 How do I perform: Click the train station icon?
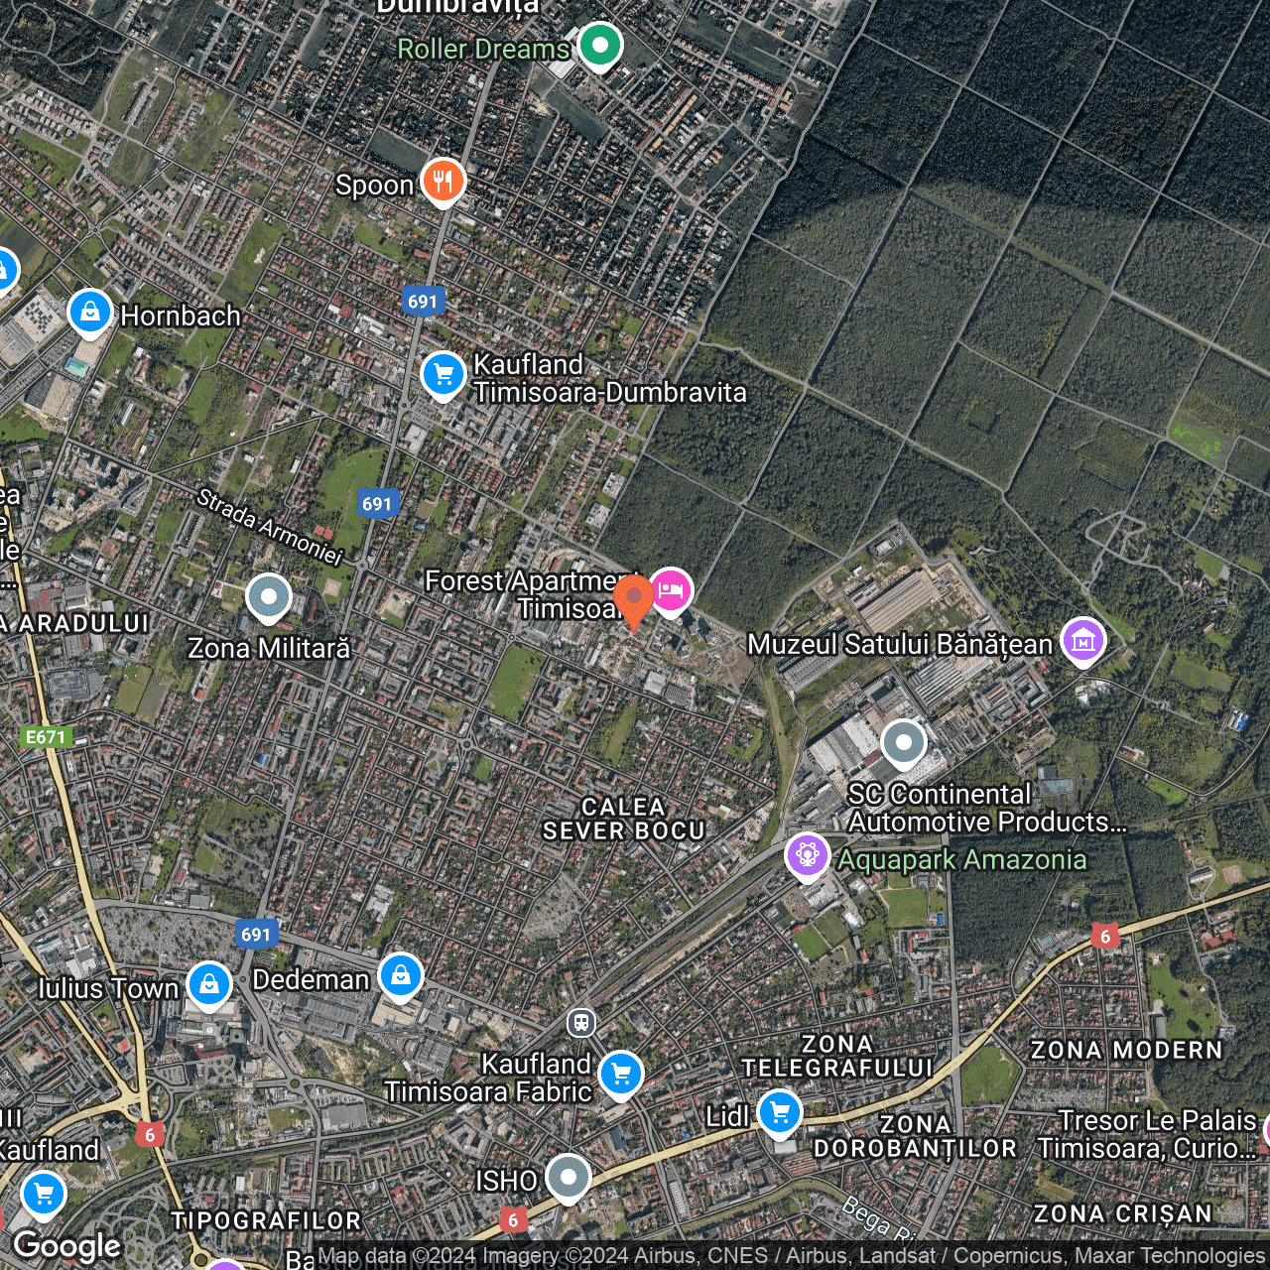click(x=581, y=1022)
